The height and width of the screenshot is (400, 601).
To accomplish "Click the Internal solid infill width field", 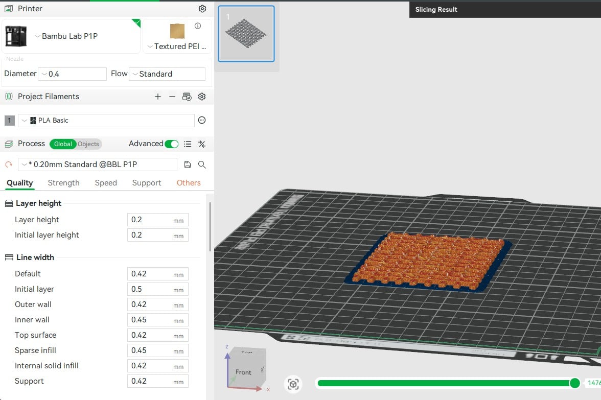I will coord(157,366).
